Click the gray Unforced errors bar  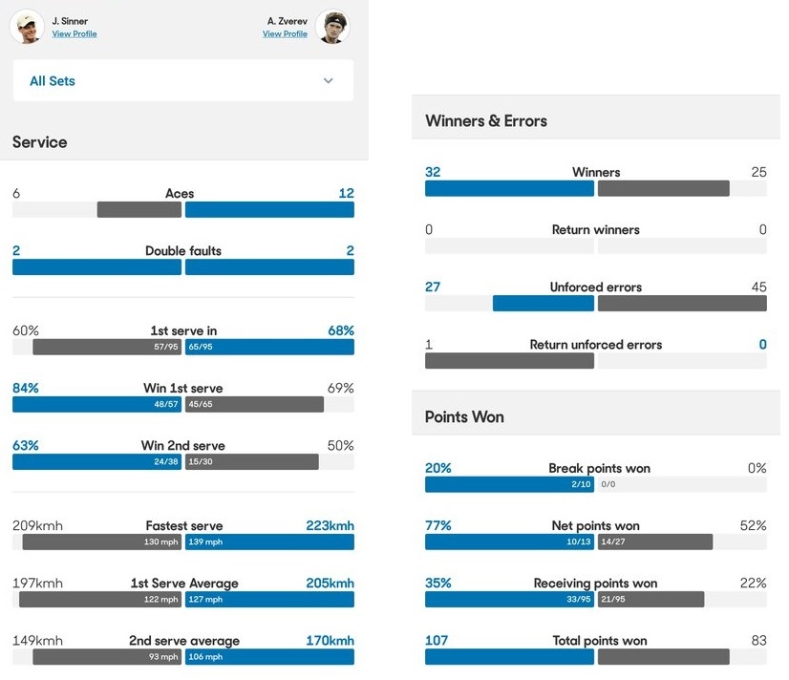[682, 303]
